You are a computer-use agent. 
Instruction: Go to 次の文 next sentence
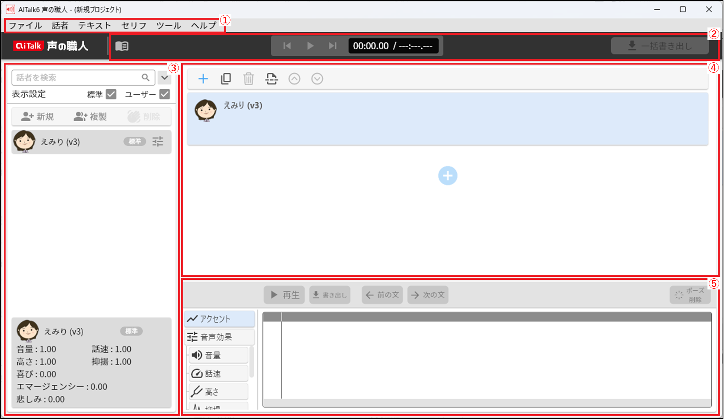[x=428, y=295]
